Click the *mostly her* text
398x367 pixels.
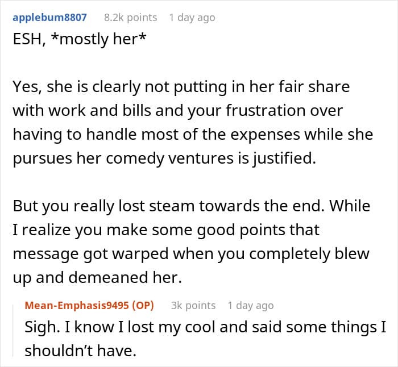coord(99,39)
